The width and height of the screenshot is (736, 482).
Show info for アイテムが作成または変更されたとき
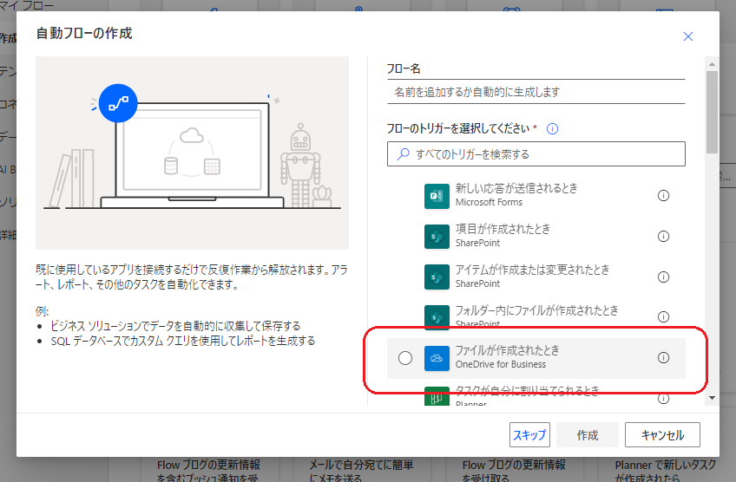tap(663, 277)
